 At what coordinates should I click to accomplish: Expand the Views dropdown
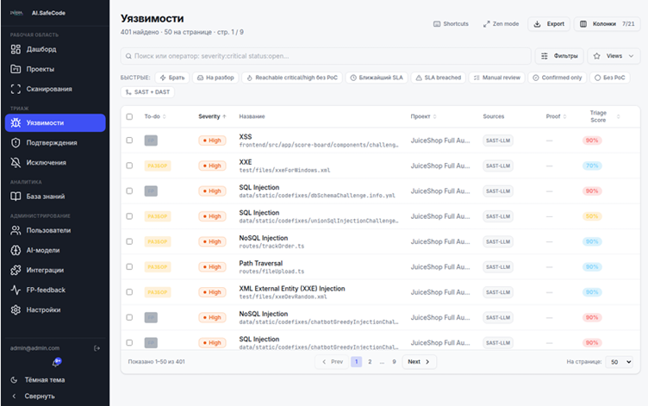point(614,56)
